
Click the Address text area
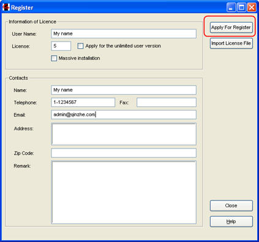[x=124, y=134]
